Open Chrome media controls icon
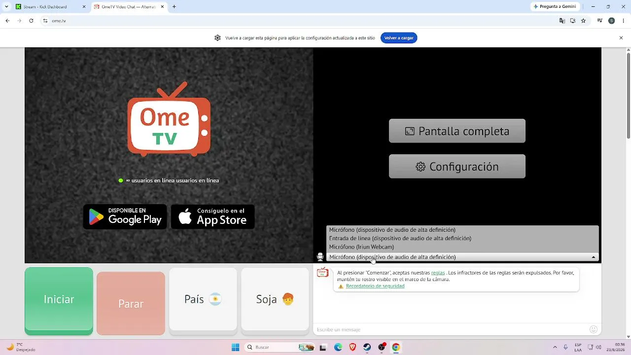 tap(600, 21)
